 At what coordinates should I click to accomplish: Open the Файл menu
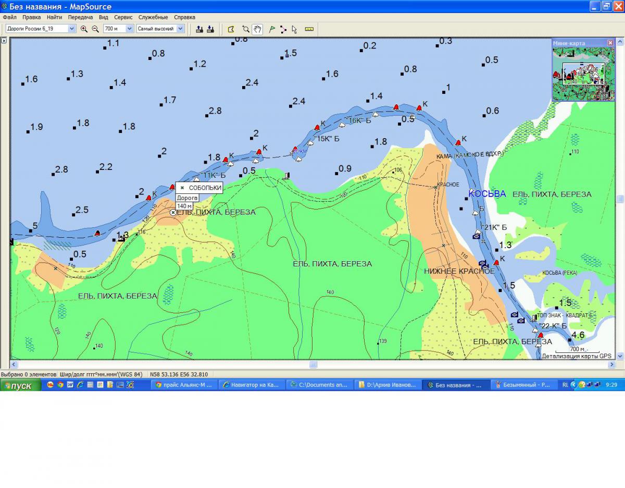click(x=9, y=17)
